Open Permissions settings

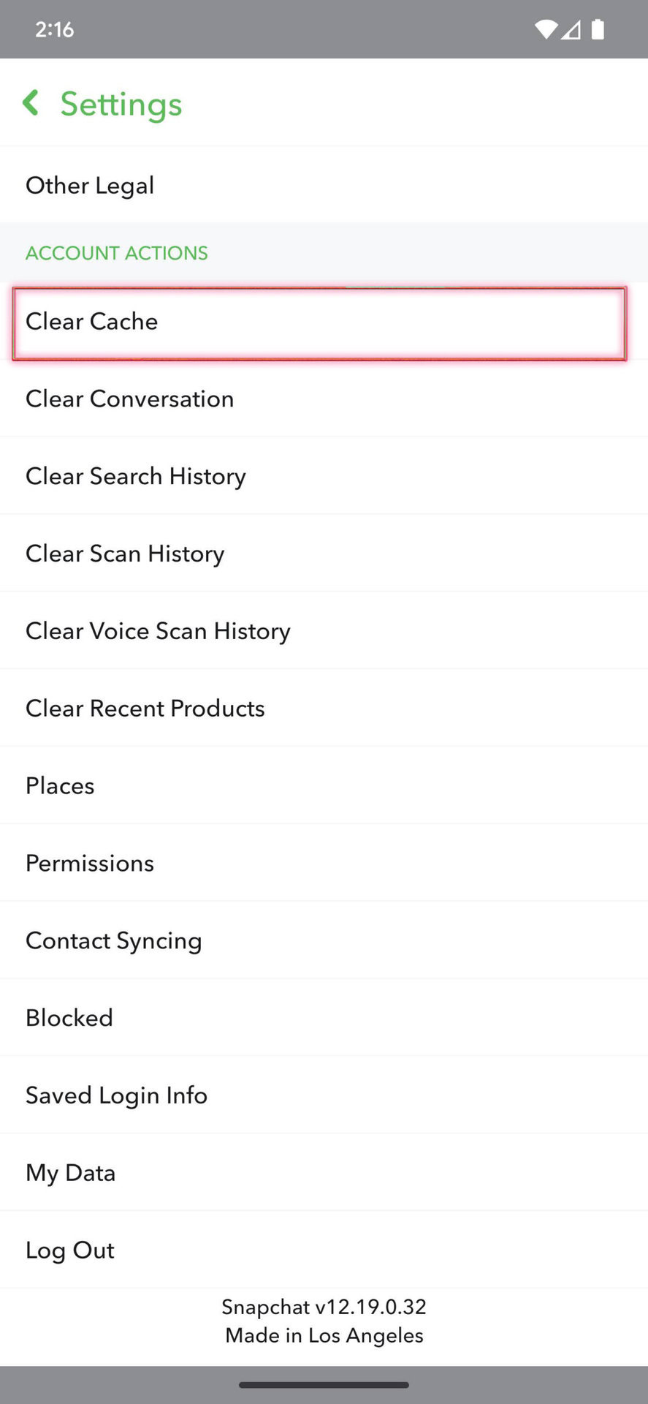90,864
